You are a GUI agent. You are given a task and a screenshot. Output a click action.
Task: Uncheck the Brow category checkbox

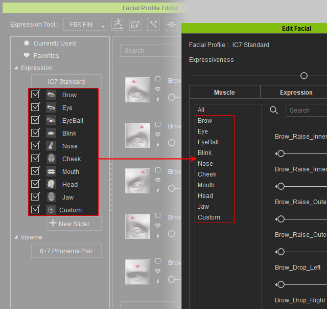click(x=35, y=94)
